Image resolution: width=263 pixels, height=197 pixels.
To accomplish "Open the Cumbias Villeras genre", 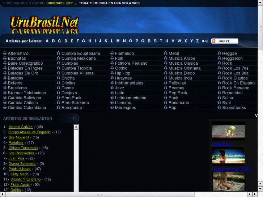I will coord(77,73).
